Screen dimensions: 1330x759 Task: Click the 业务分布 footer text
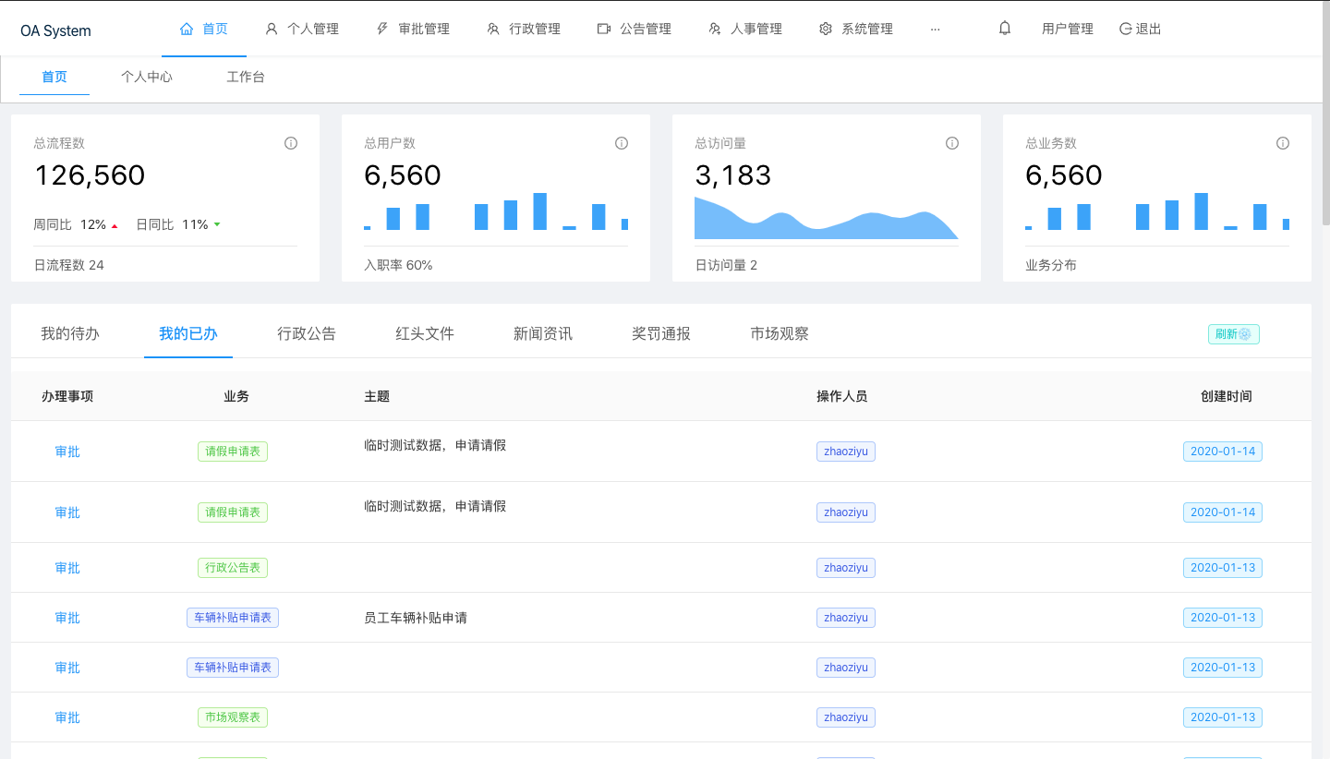coord(1051,265)
